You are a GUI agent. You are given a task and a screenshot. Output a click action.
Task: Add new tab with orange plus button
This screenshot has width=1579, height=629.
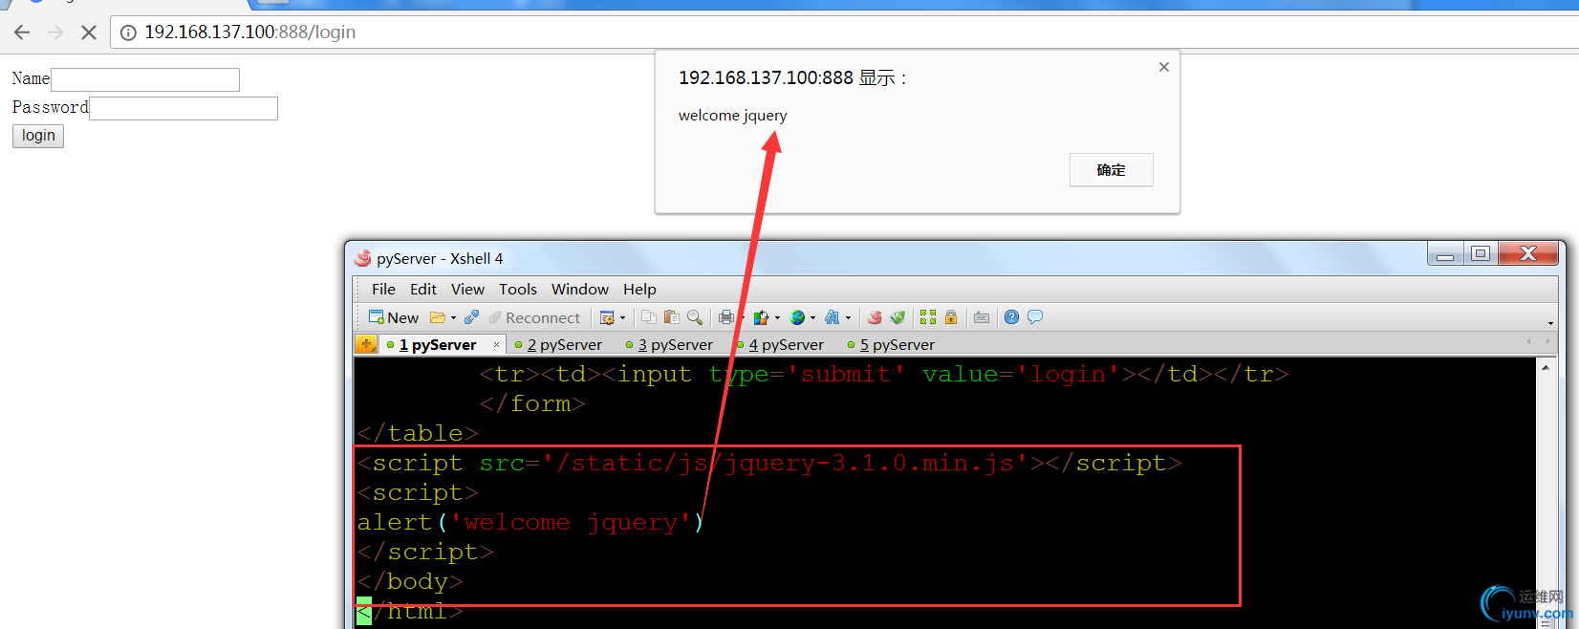tap(366, 344)
